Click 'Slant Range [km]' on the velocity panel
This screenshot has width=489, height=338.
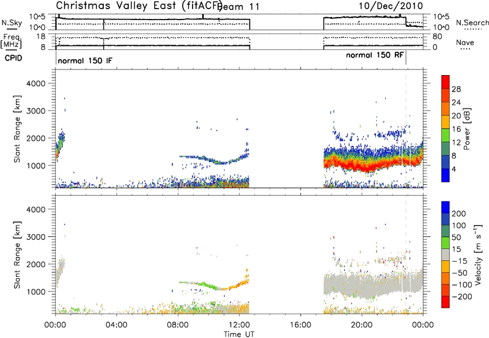click(x=17, y=254)
